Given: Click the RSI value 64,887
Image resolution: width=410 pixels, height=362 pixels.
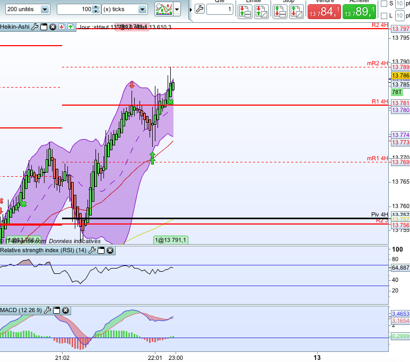Looking at the screenshot, I should pos(400,268).
